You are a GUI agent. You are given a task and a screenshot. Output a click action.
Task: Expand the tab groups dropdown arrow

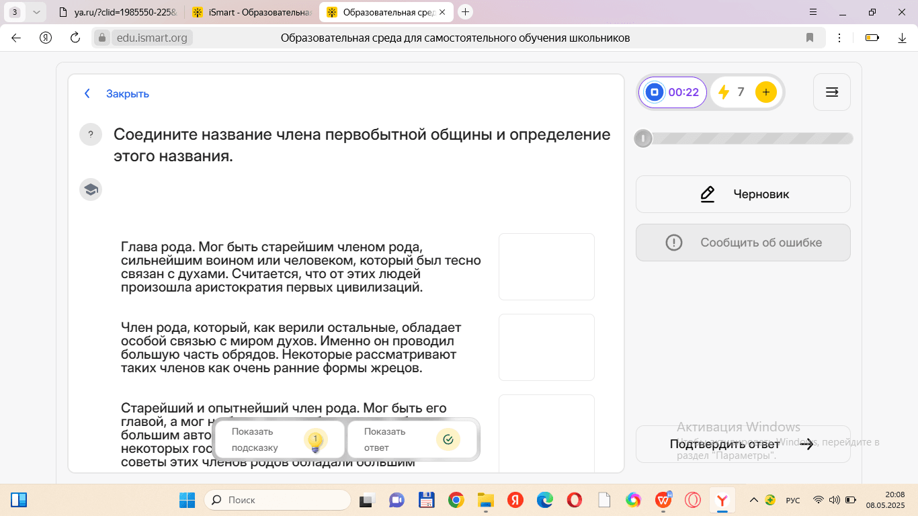tap(36, 12)
